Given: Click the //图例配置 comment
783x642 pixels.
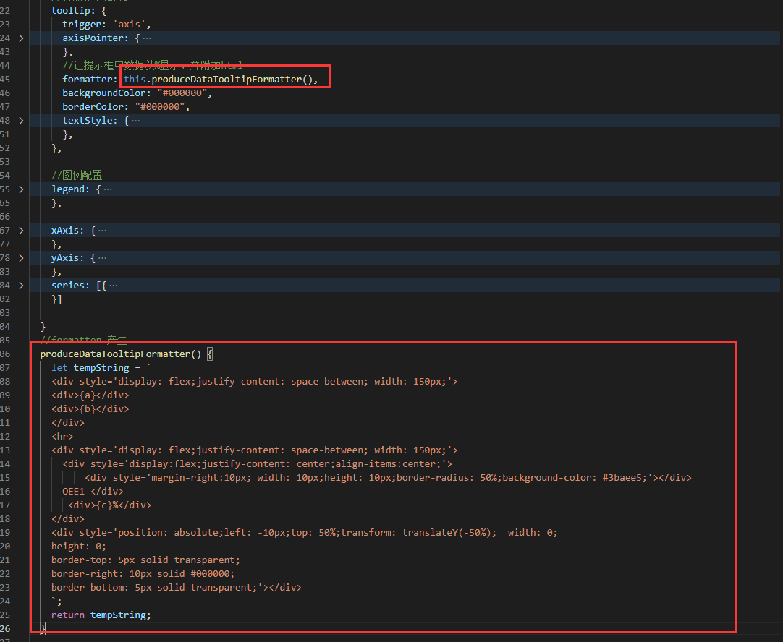Looking at the screenshot, I should point(77,175).
